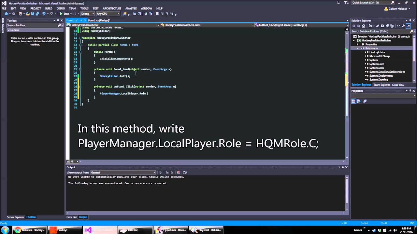
Task: Click the Open File folder icon
Action: (28, 14)
